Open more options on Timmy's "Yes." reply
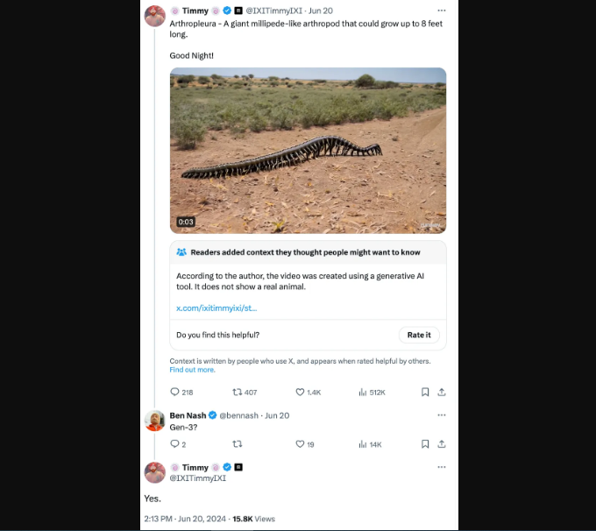 coord(442,468)
